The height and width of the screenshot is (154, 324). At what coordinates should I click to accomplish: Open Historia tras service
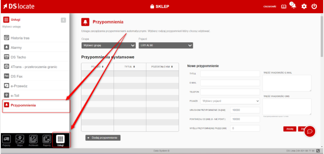(35, 38)
